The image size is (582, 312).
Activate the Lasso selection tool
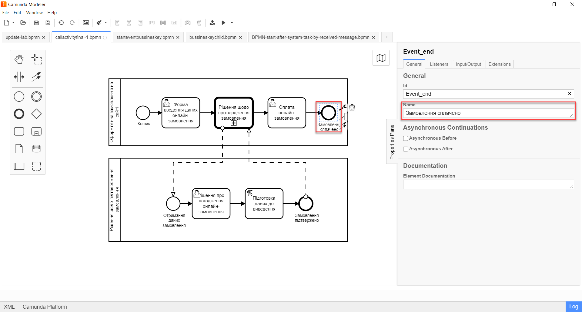point(36,59)
